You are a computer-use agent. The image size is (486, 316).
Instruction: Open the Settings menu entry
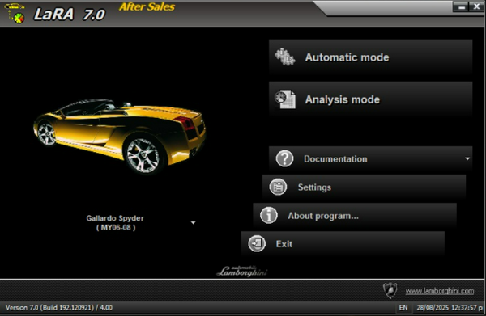tap(364, 187)
